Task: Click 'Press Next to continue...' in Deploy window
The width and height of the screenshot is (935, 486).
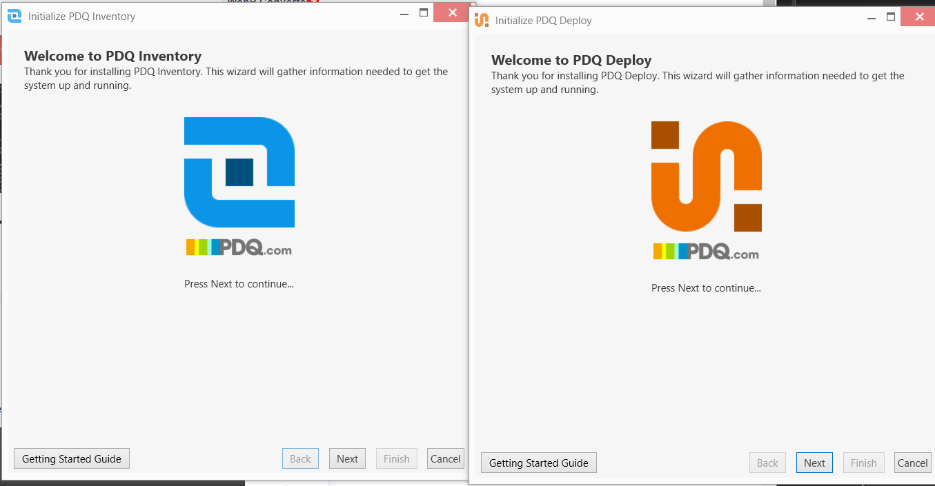Action: pos(706,288)
